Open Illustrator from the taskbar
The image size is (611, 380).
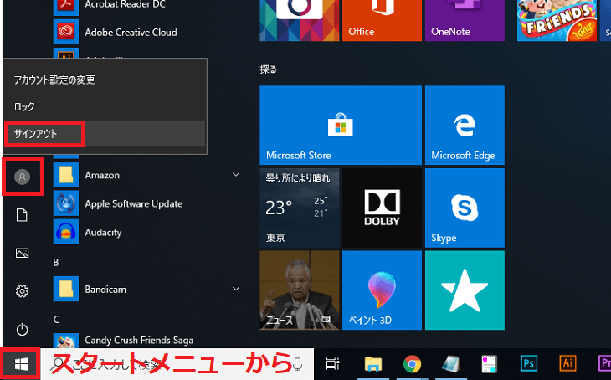[x=567, y=364]
